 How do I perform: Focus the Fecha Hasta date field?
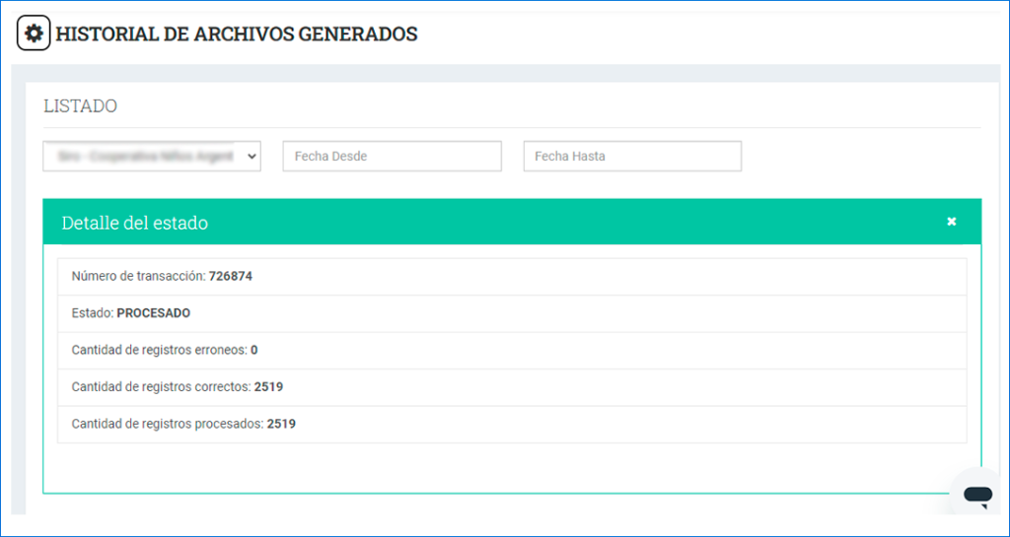coord(631,156)
